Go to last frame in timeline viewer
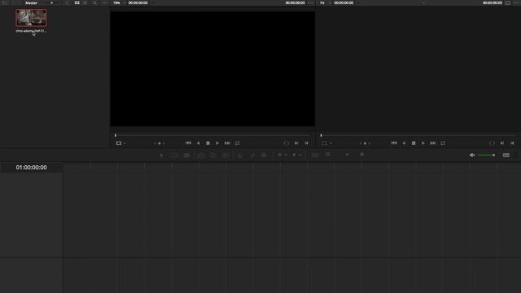Viewport: 521px width, 293px height. click(x=433, y=143)
